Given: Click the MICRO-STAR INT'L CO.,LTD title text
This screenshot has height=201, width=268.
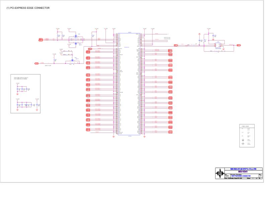Looking at the screenshot, I should click(243, 169).
